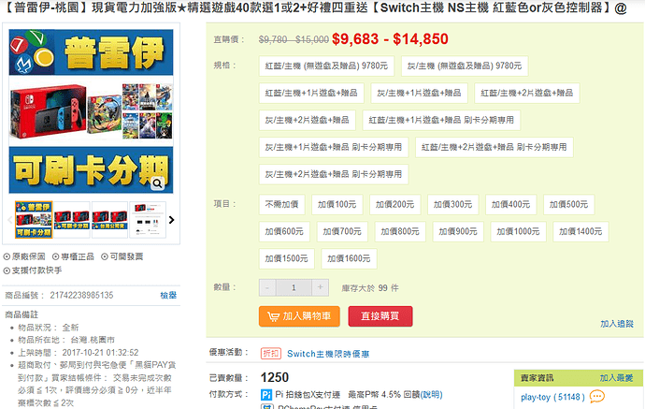Select 加價1600元 item option
The width and height of the screenshot is (645, 409).
[x=349, y=259]
